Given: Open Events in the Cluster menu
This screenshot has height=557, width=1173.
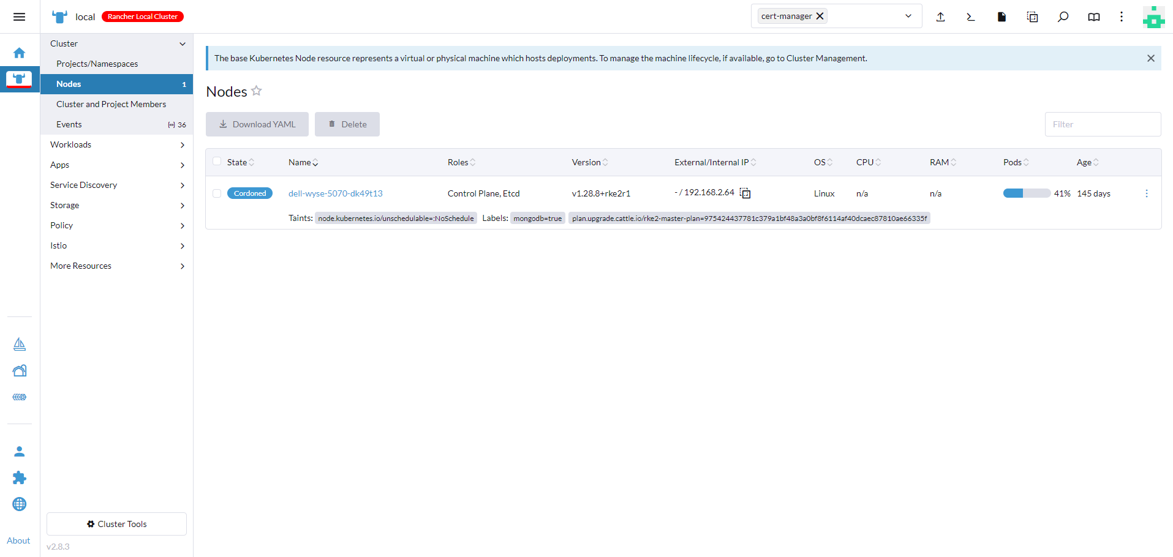Looking at the screenshot, I should 69,124.
